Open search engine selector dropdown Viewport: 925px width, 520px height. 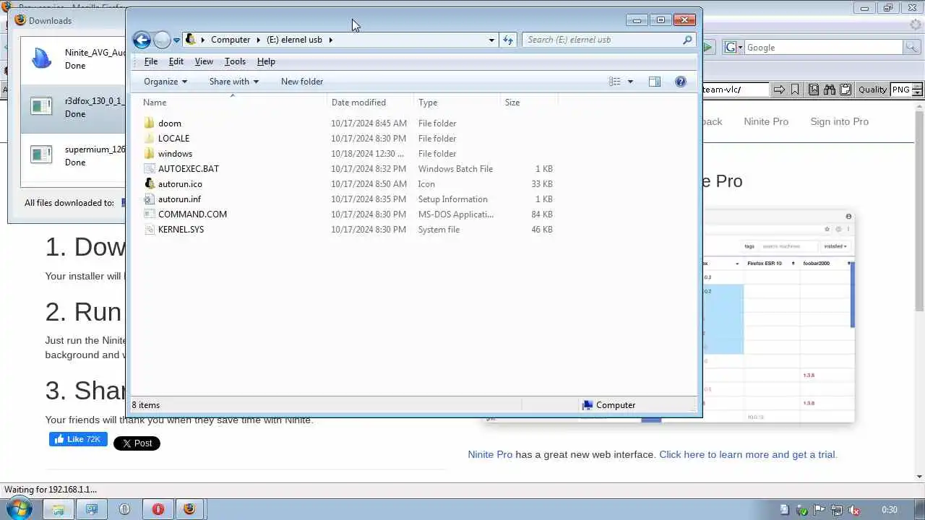(733, 48)
